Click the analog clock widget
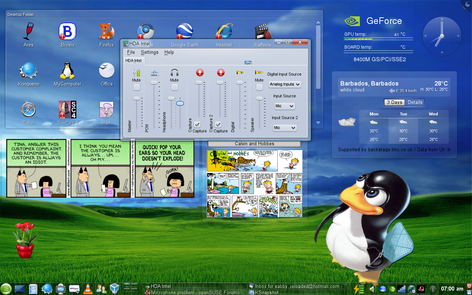Screen dimensions: 472x295 (x=441, y=36)
